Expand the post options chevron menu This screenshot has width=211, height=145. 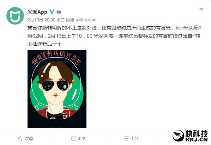click(201, 9)
